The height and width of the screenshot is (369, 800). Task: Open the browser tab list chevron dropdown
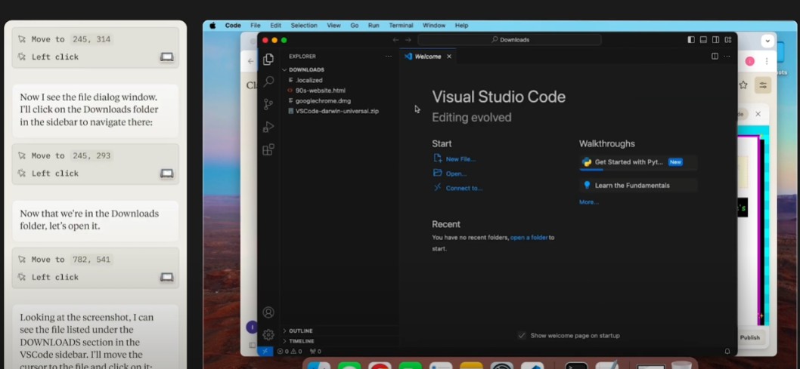767,41
